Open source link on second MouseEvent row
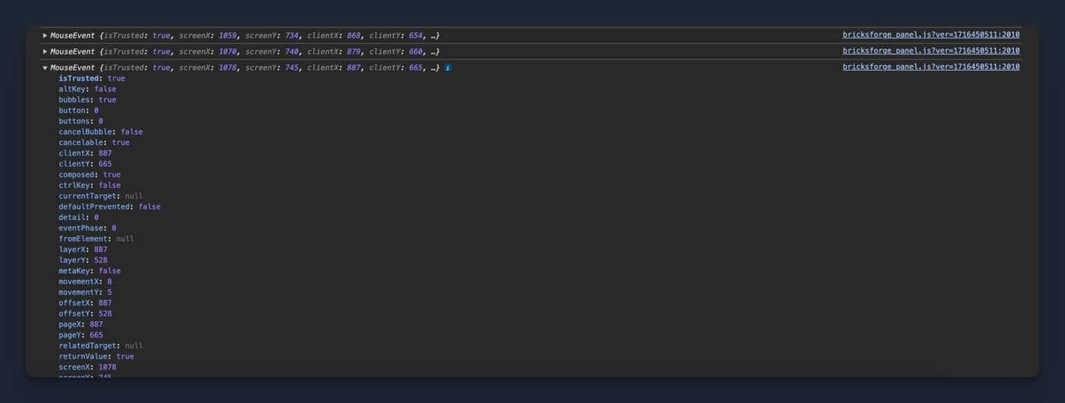 pos(930,50)
